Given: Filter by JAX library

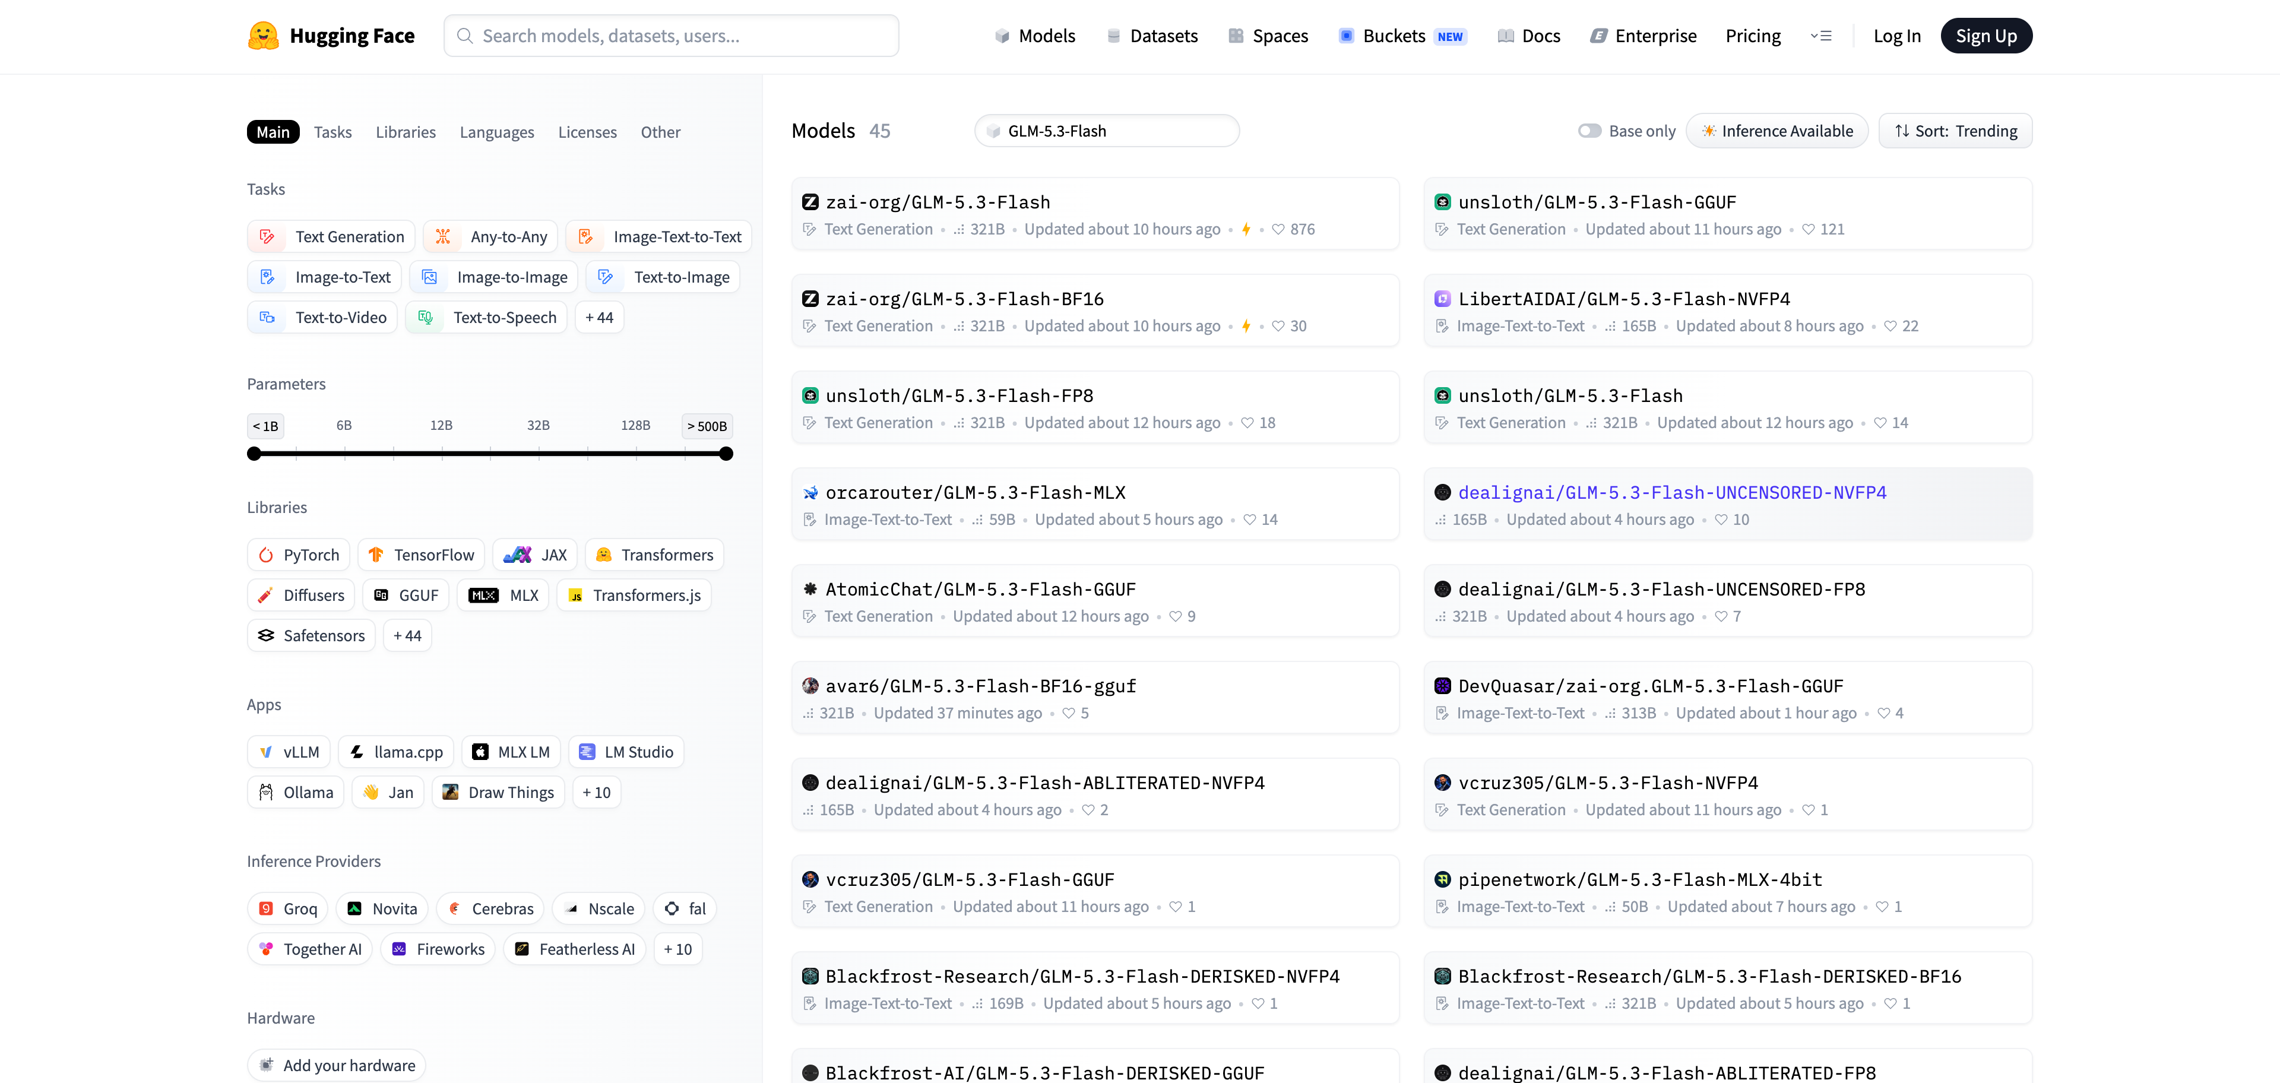Looking at the screenshot, I should click(536, 555).
